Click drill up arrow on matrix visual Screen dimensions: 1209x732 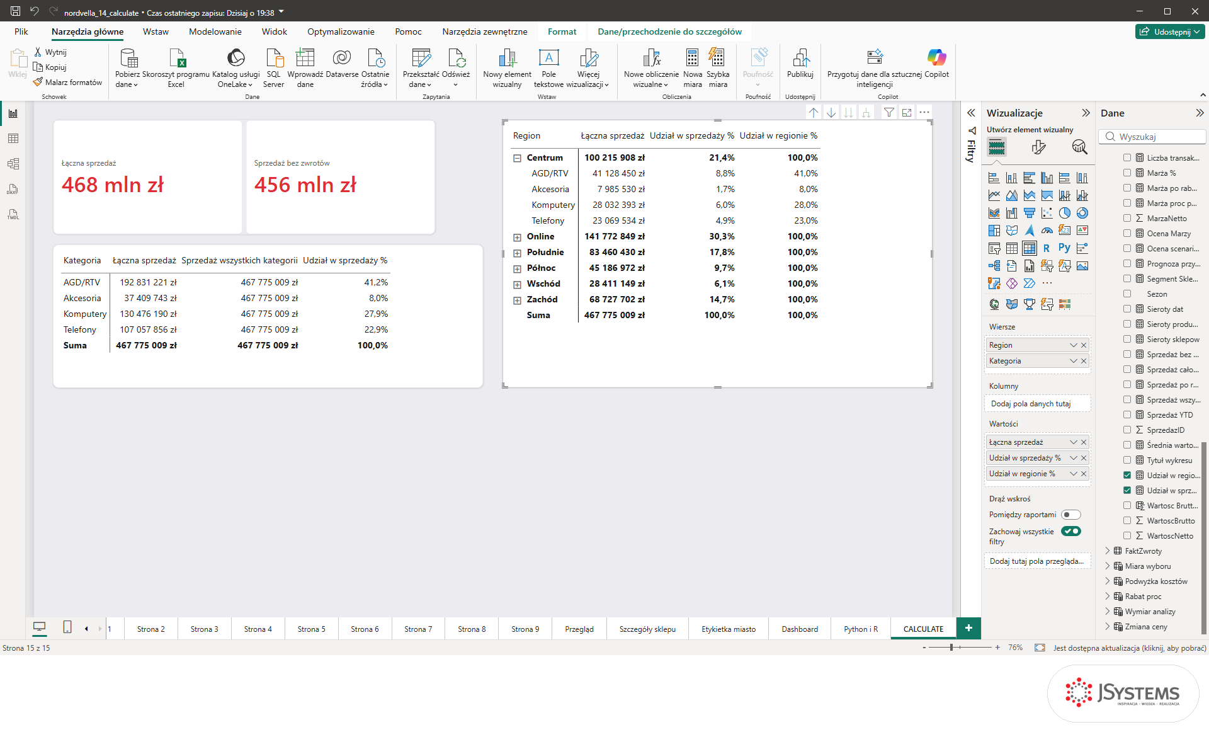[x=814, y=113]
